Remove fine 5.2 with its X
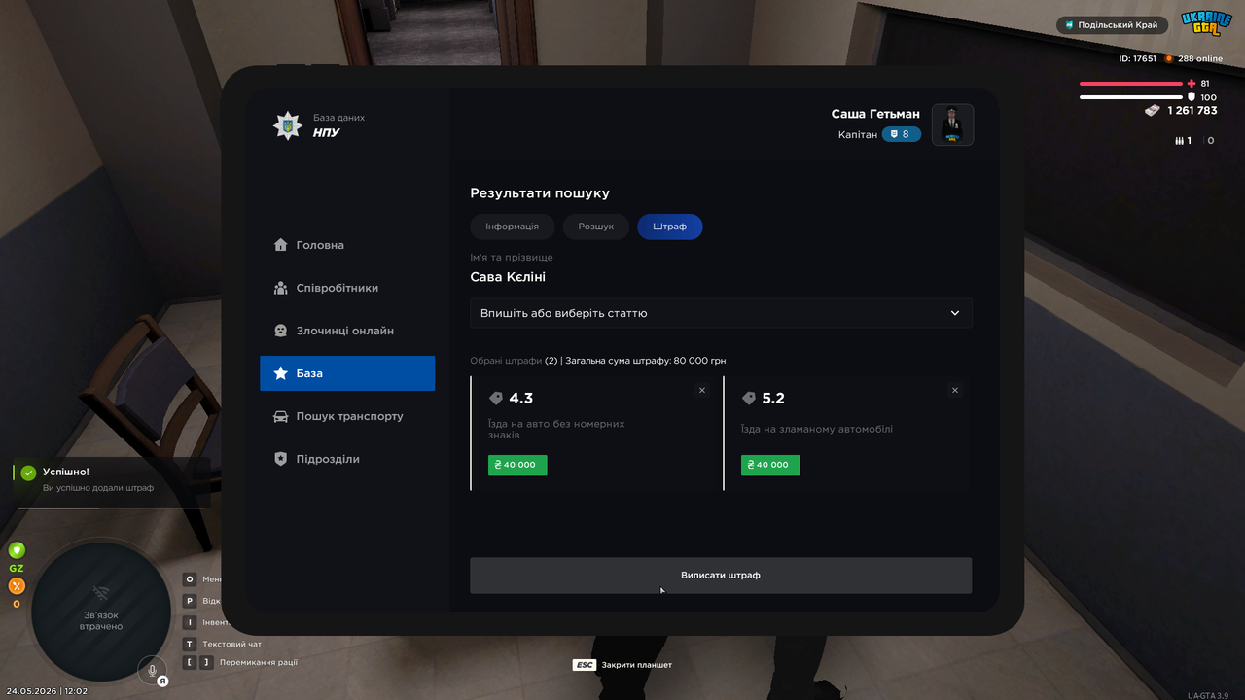Screen dimensions: 1245x700 (955, 390)
